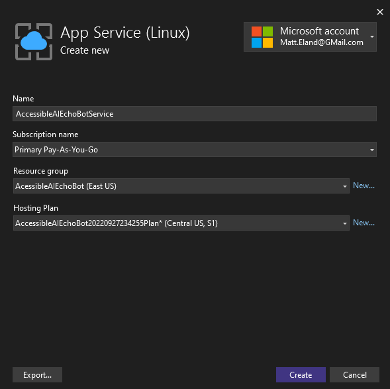The height and width of the screenshot is (389, 390).
Task: Click the Cancel button
Action: click(354, 374)
